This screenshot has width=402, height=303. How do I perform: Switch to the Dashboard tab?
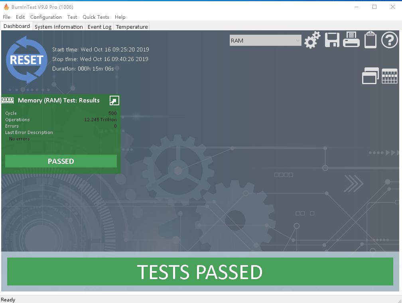(x=17, y=26)
